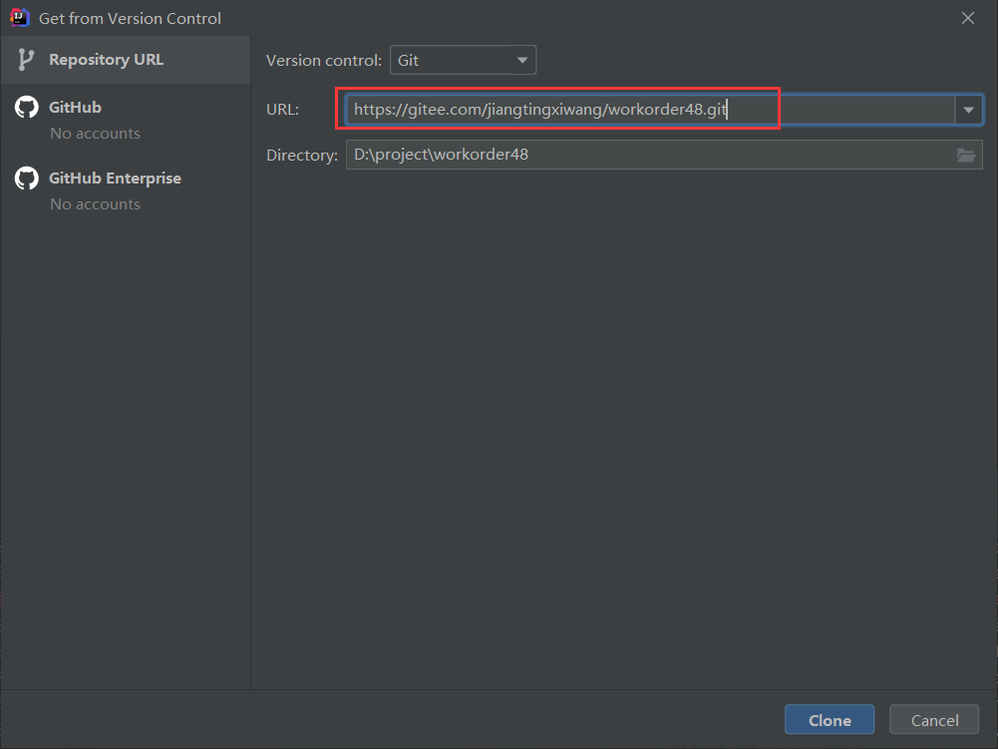Open the Version control Git dropdown

click(463, 61)
